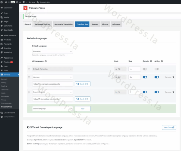Screen dimensions: 181x151
Task: Click Check DNS for German domain
Action: 83,84
